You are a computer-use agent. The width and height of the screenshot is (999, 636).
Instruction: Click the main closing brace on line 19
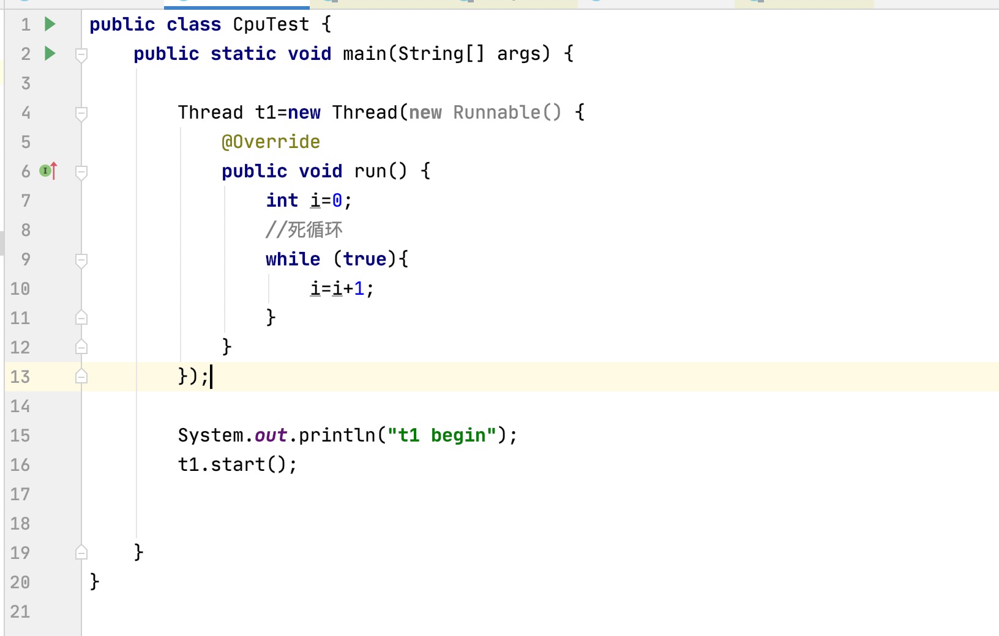138,552
